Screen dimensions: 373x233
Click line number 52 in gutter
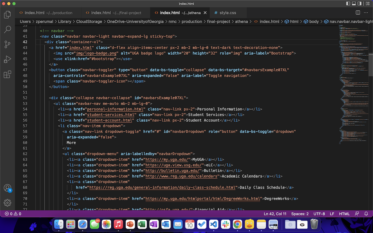tap(25, 98)
